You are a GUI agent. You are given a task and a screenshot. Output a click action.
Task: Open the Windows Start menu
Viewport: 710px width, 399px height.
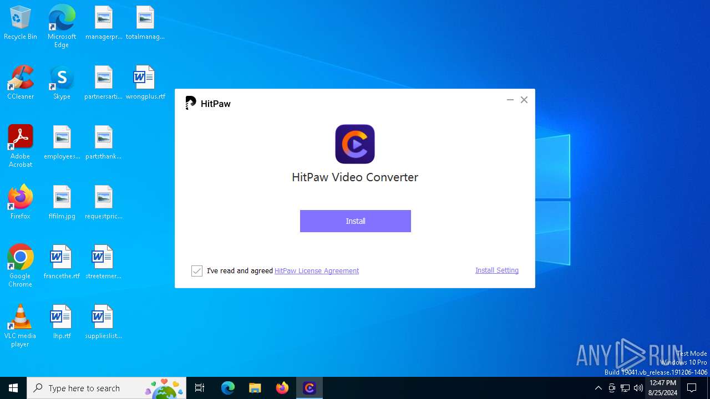(x=13, y=388)
